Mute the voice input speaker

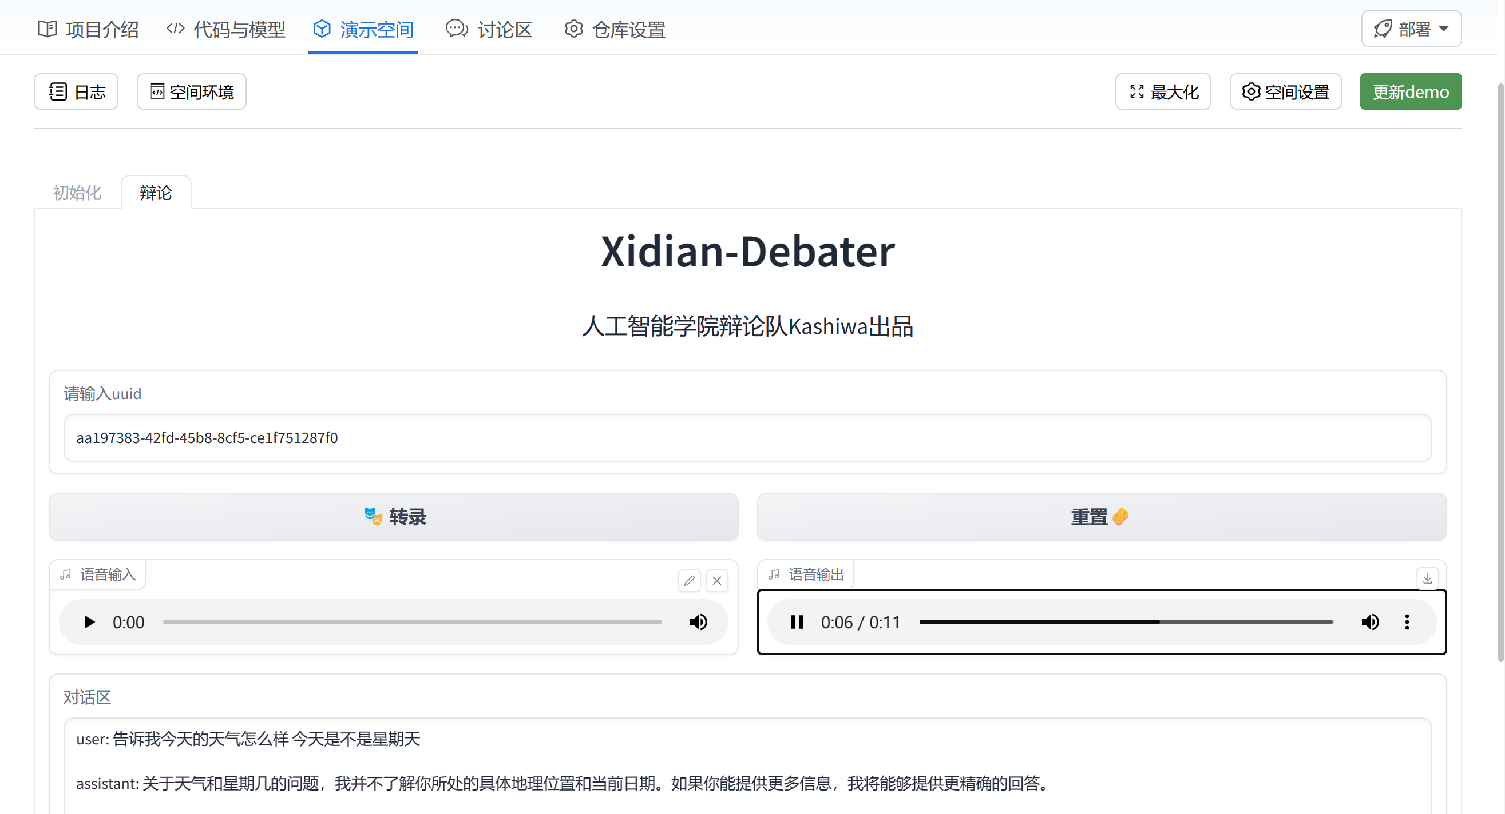click(x=698, y=622)
